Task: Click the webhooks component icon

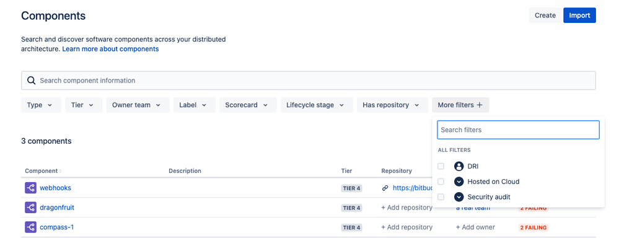Action: click(x=31, y=188)
